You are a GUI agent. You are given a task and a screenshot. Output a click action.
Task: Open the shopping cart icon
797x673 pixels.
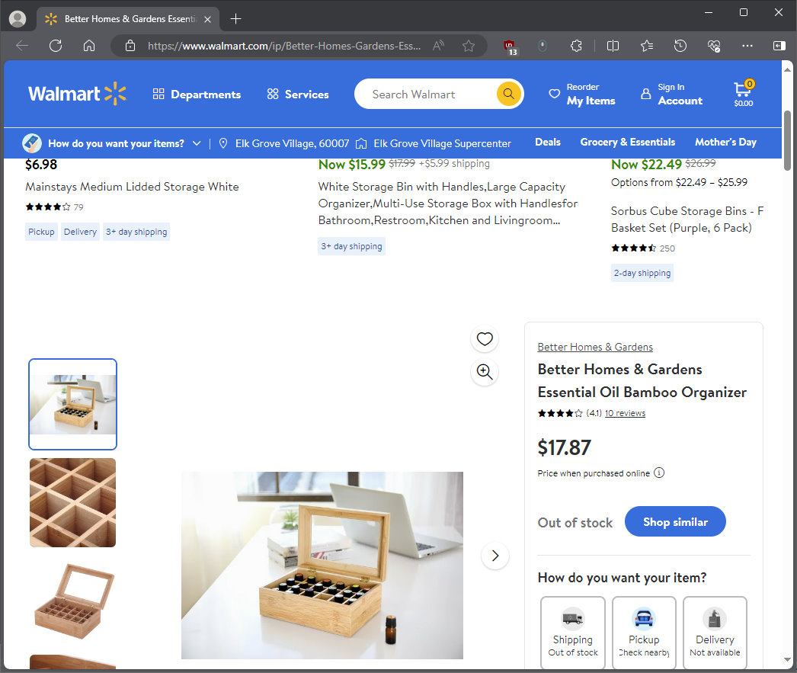pos(743,93)
